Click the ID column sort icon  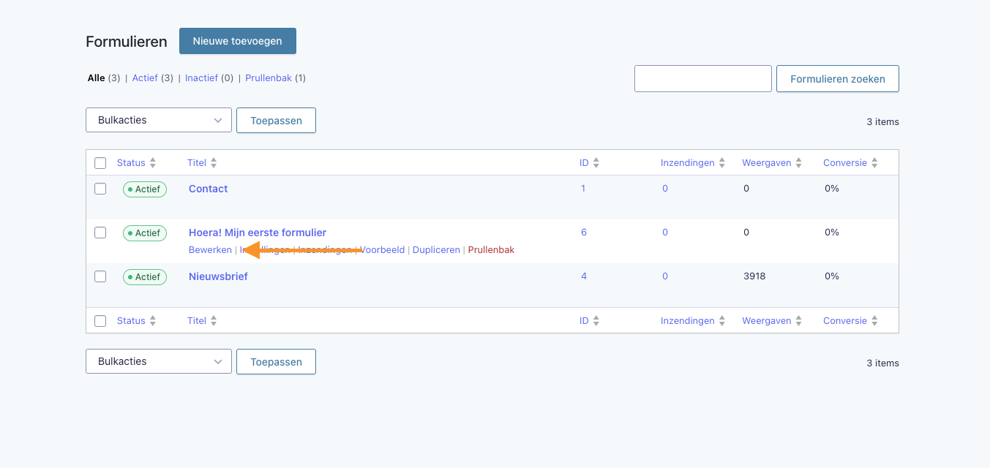pyautogui.click(x=596, y=163)
